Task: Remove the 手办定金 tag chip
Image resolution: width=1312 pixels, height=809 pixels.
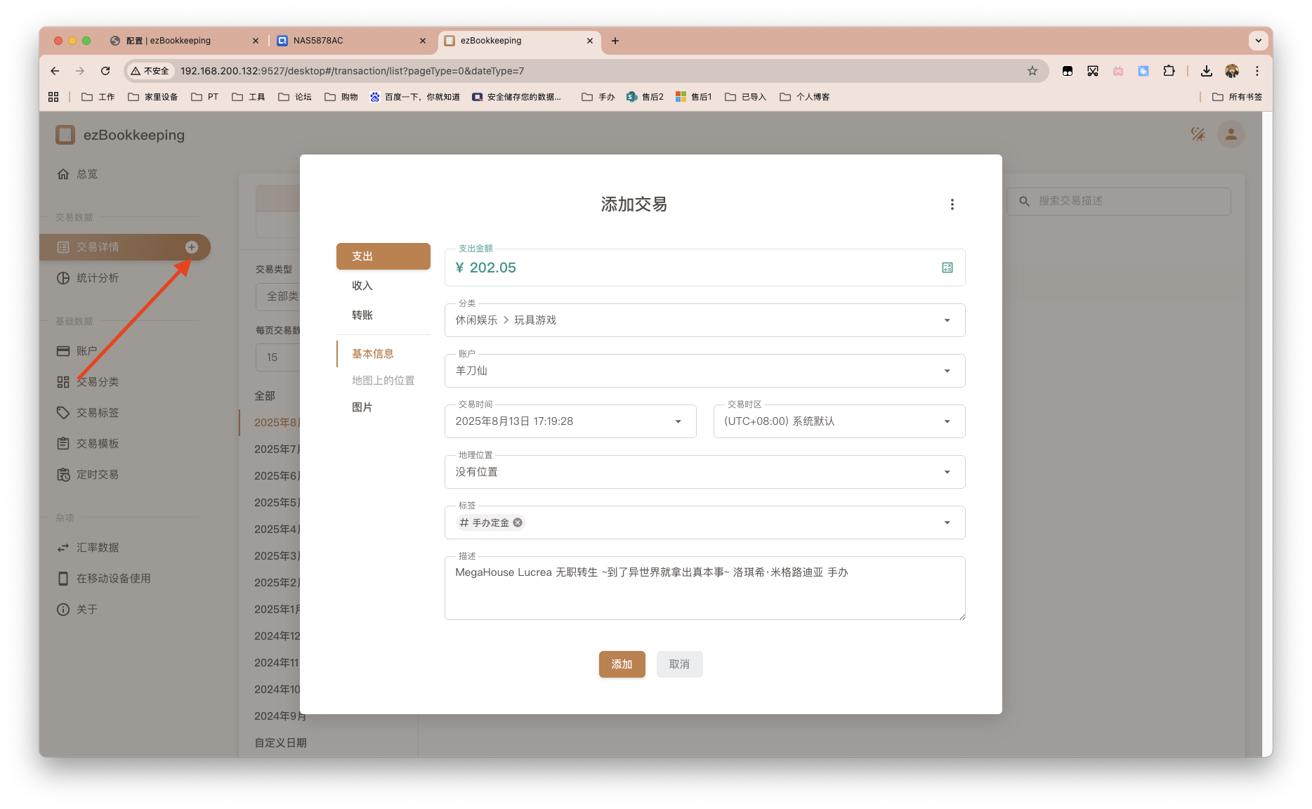Action: (x=518, y=522)
